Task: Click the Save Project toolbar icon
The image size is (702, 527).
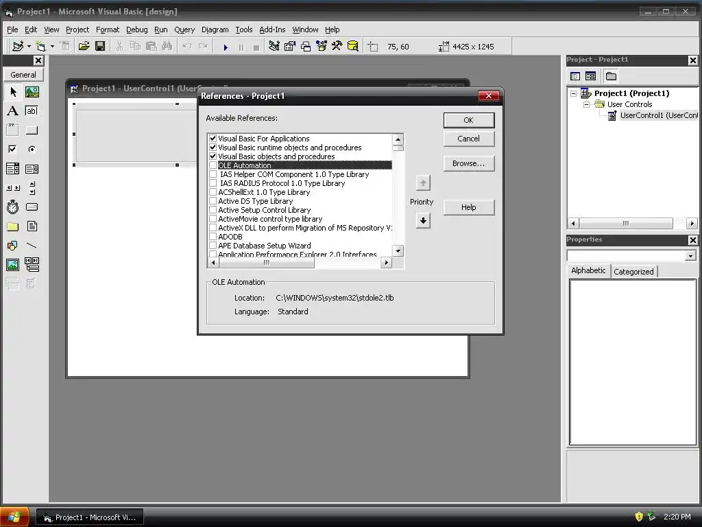Action: coord(100,46)
